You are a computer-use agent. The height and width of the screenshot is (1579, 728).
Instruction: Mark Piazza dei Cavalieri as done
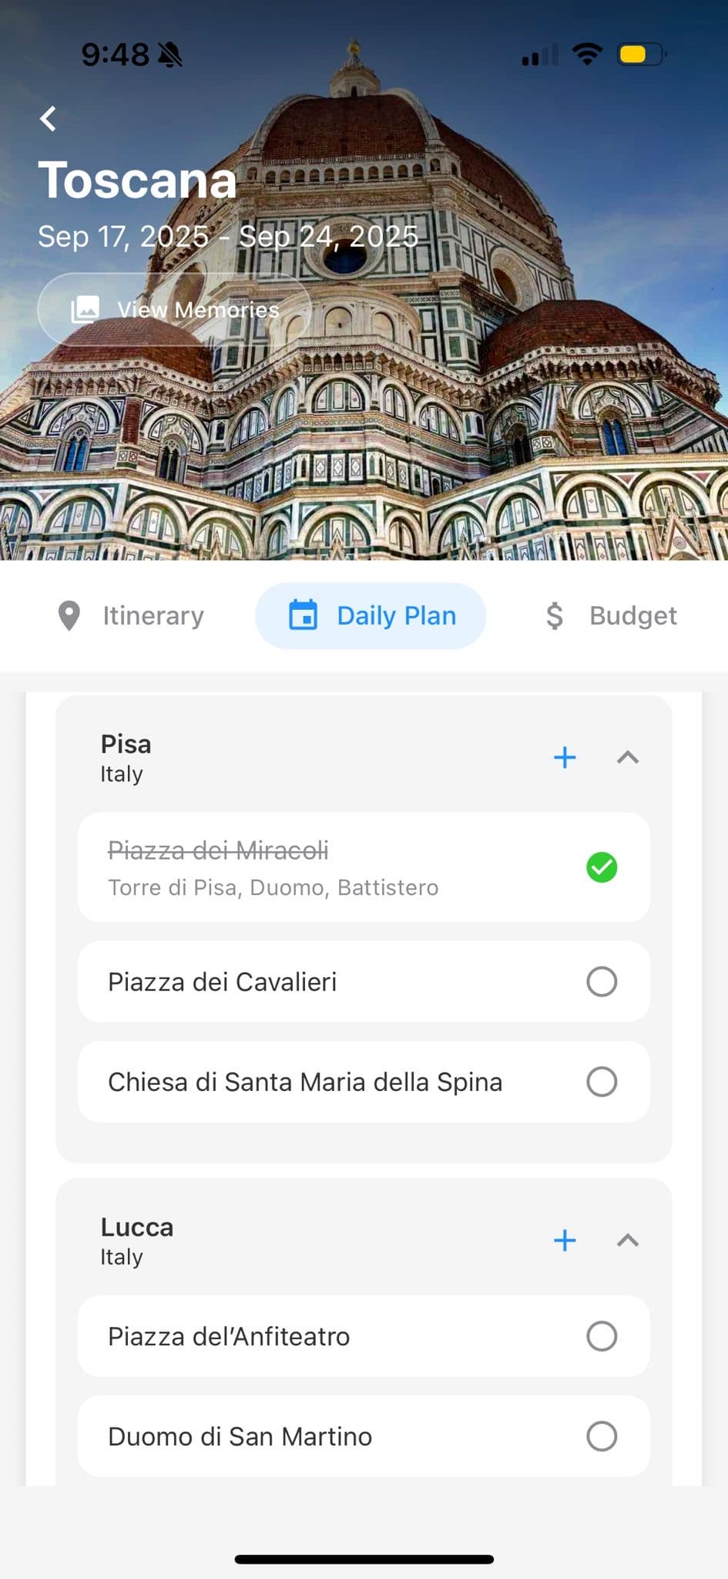(x=602, y=982)
